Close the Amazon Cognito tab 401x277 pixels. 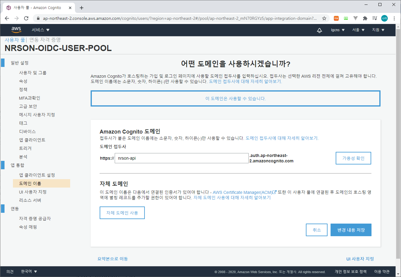70,8
